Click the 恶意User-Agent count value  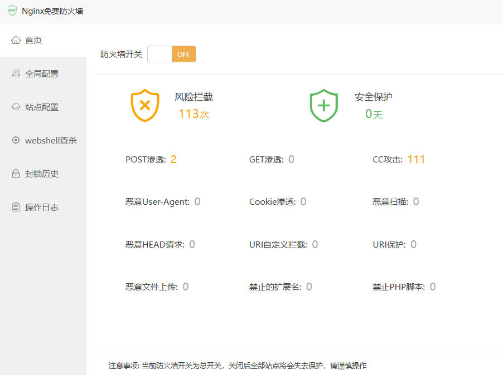click(x=197, y=201)
